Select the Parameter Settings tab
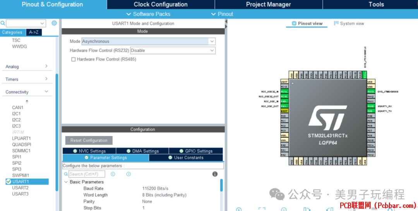 tap(106, 158)
